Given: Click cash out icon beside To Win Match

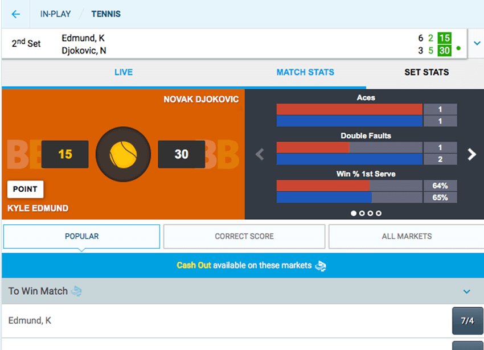Looking at the screenshot, I should pos(76,291).
